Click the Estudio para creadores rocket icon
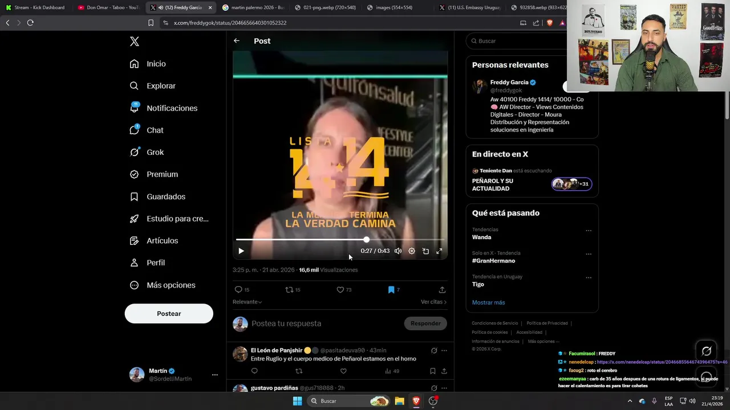 click(x=134, y=219)
